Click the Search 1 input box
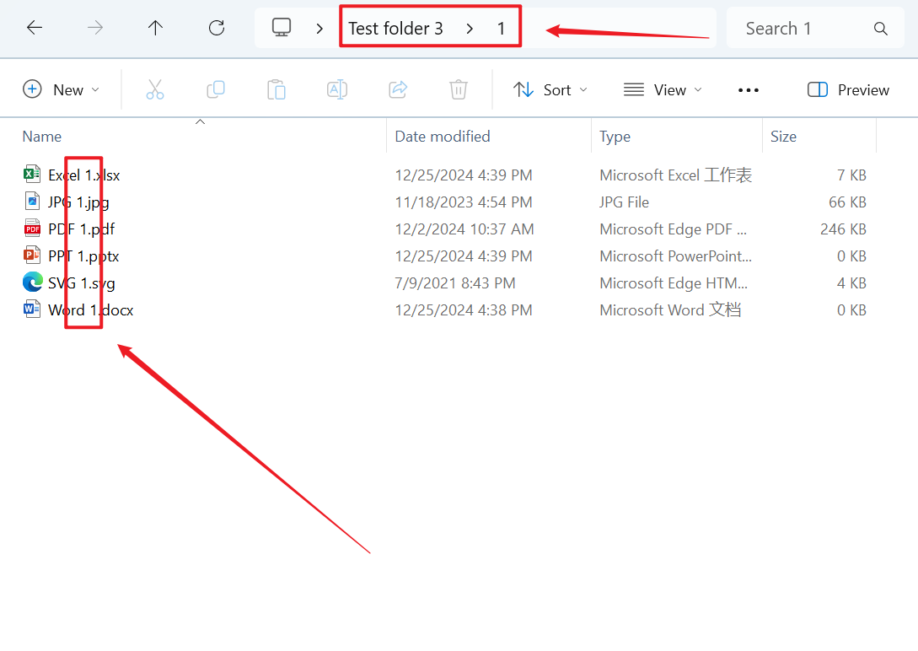The image size is (918, 651). point(801,29)
